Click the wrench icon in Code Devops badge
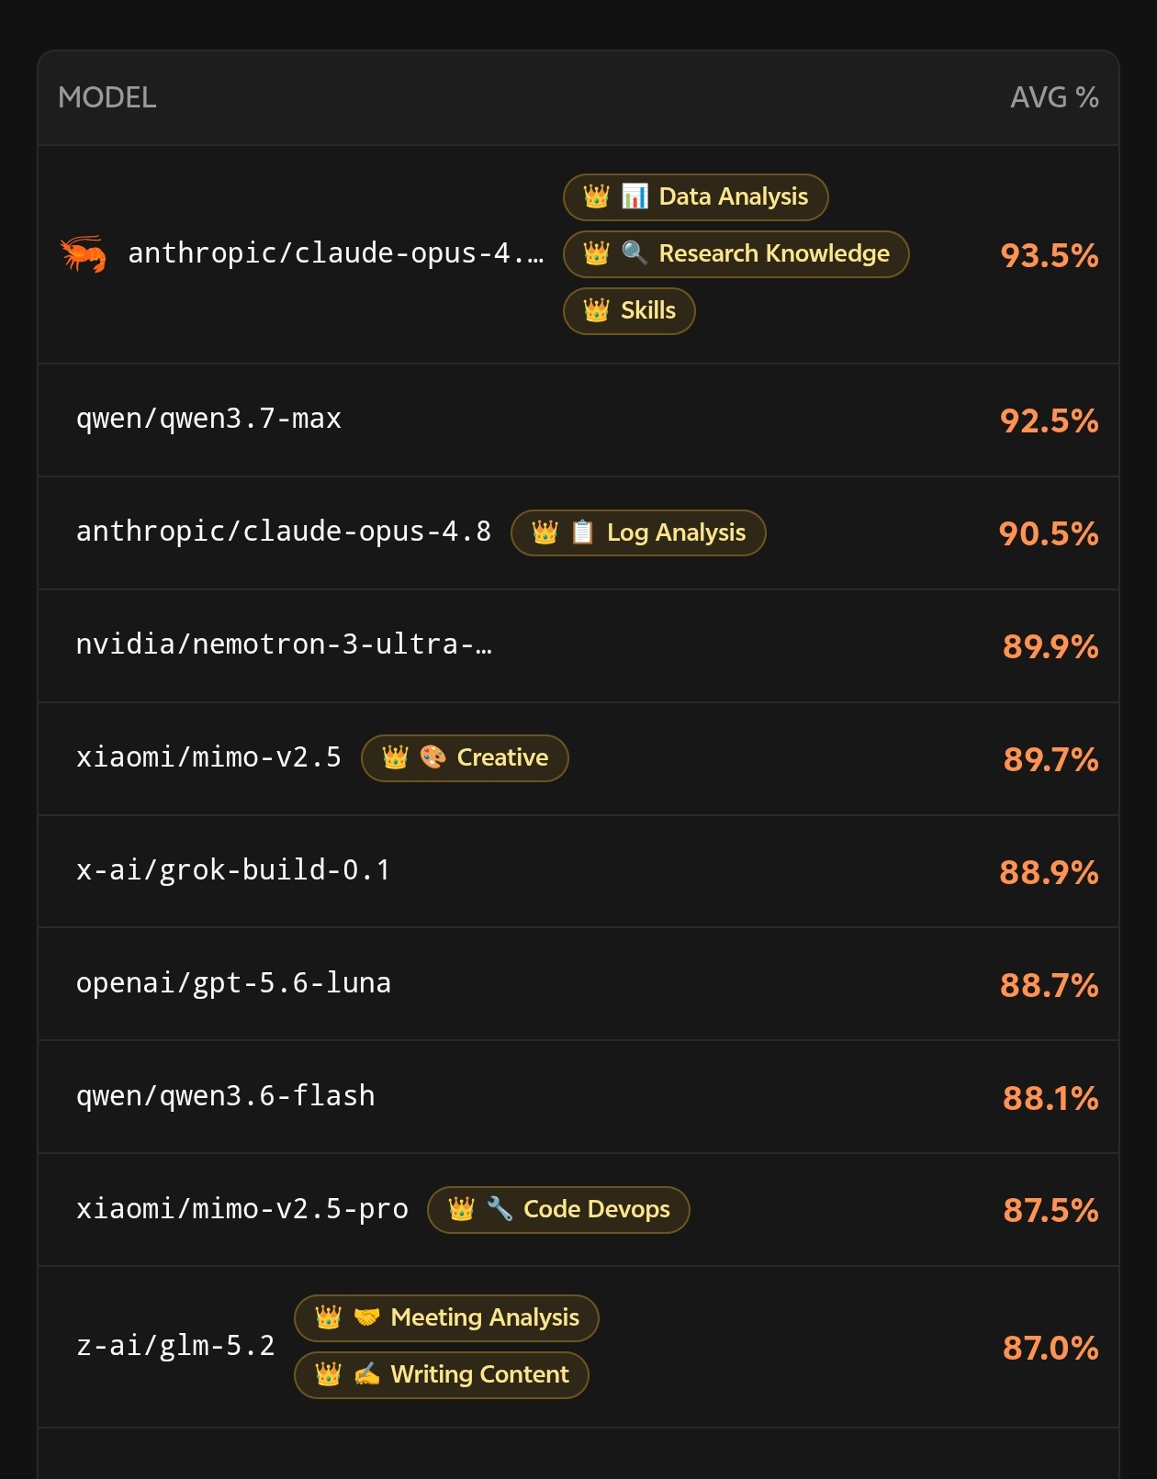 click(x=500, y=1209)
